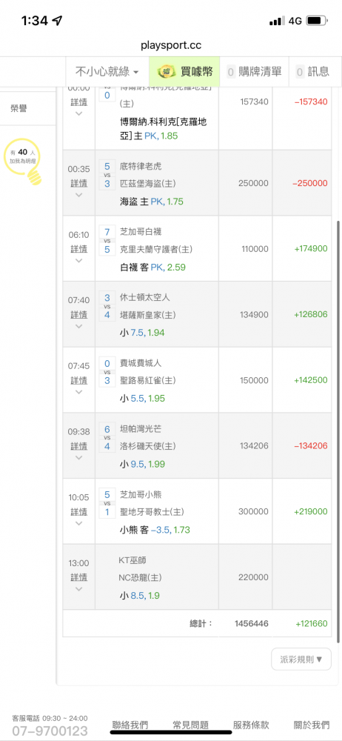Image resolution: width=342 pixels, height=741 pixels.
Task: Open the 購牌清單 tab
Action: tap(255, 72)
